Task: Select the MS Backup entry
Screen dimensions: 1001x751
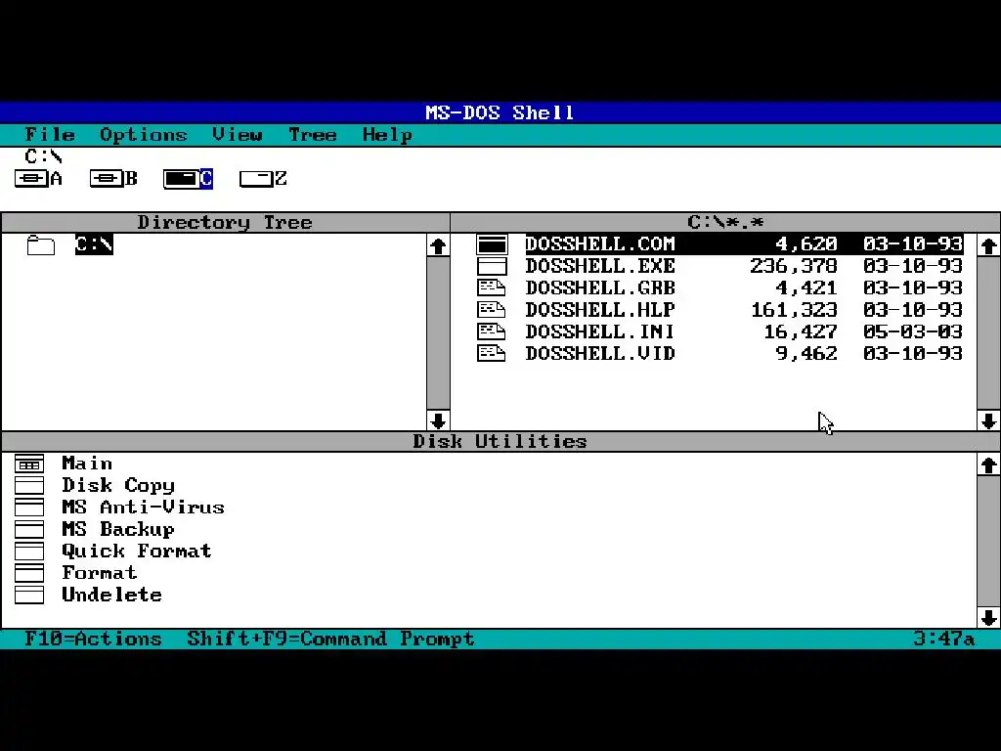Action: coord(118,529)
